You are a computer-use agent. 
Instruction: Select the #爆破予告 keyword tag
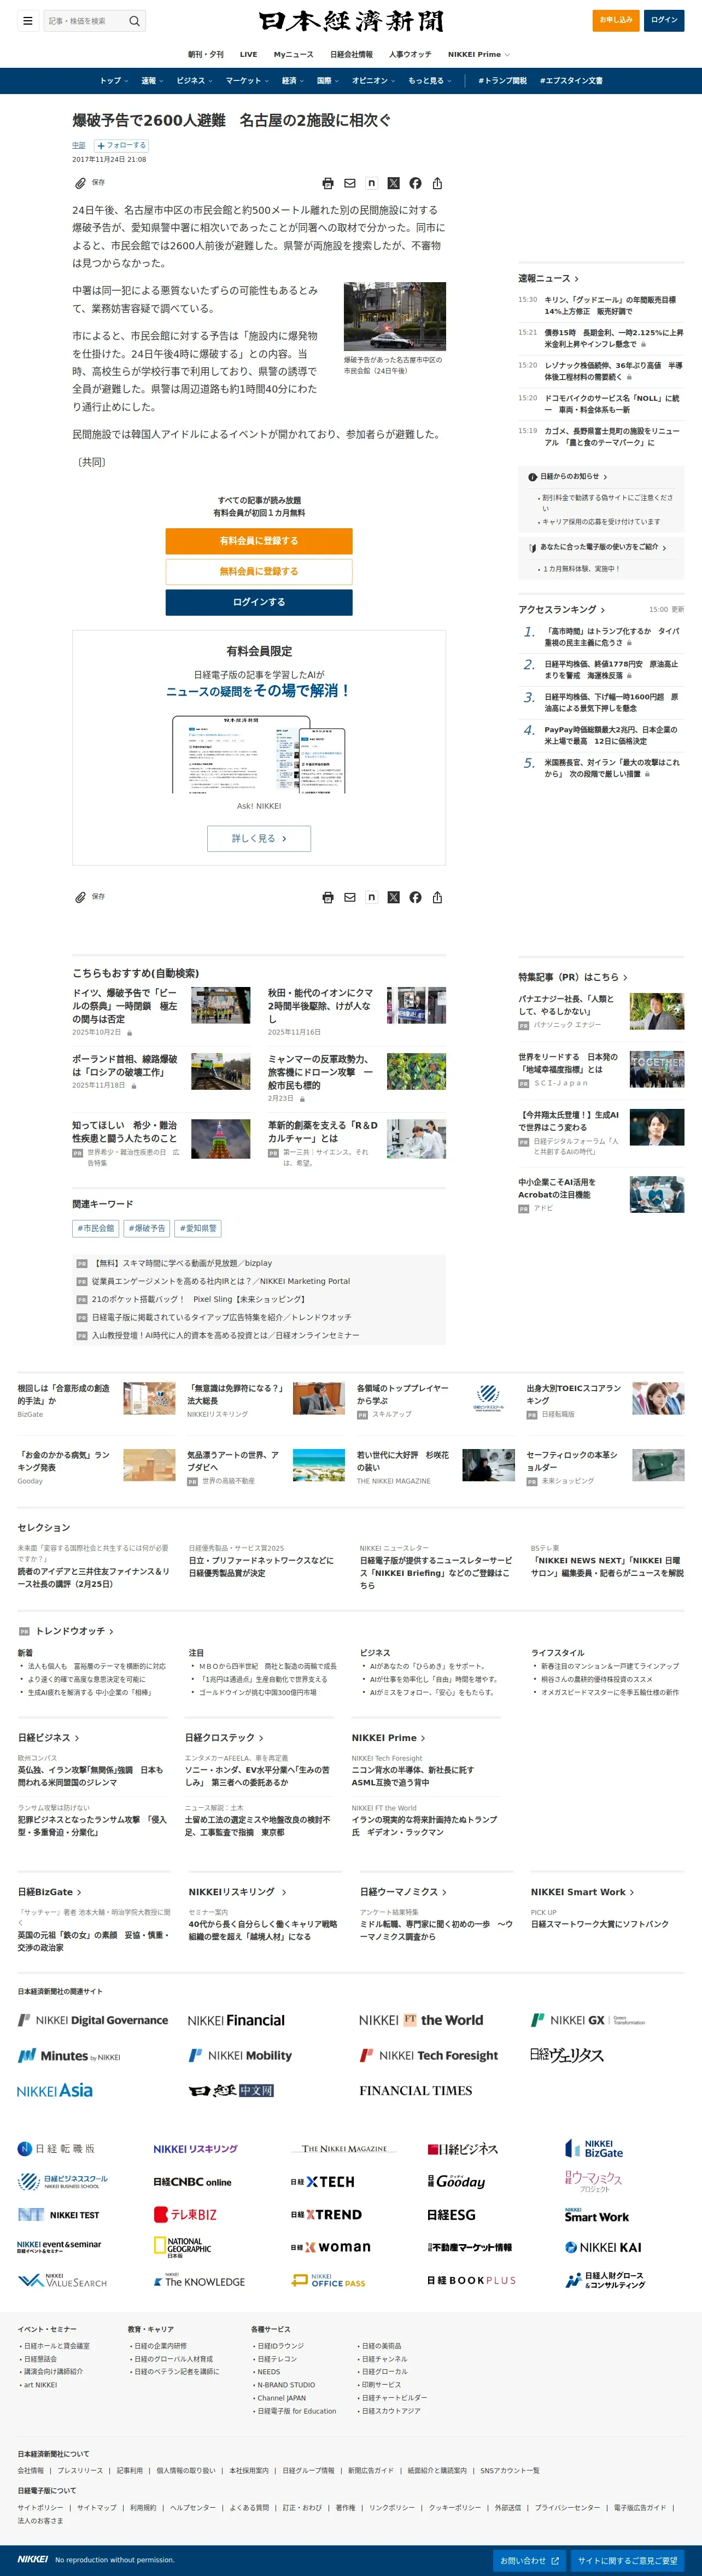(x=147, y=1228)
